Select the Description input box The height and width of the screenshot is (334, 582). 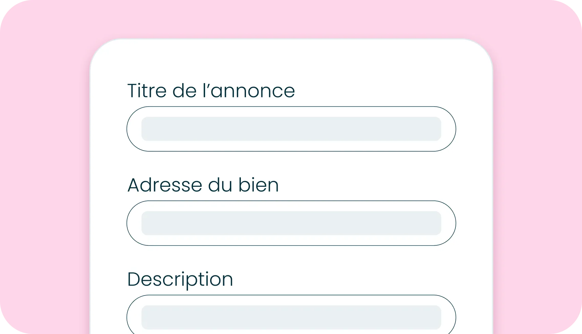click(291, 317)
